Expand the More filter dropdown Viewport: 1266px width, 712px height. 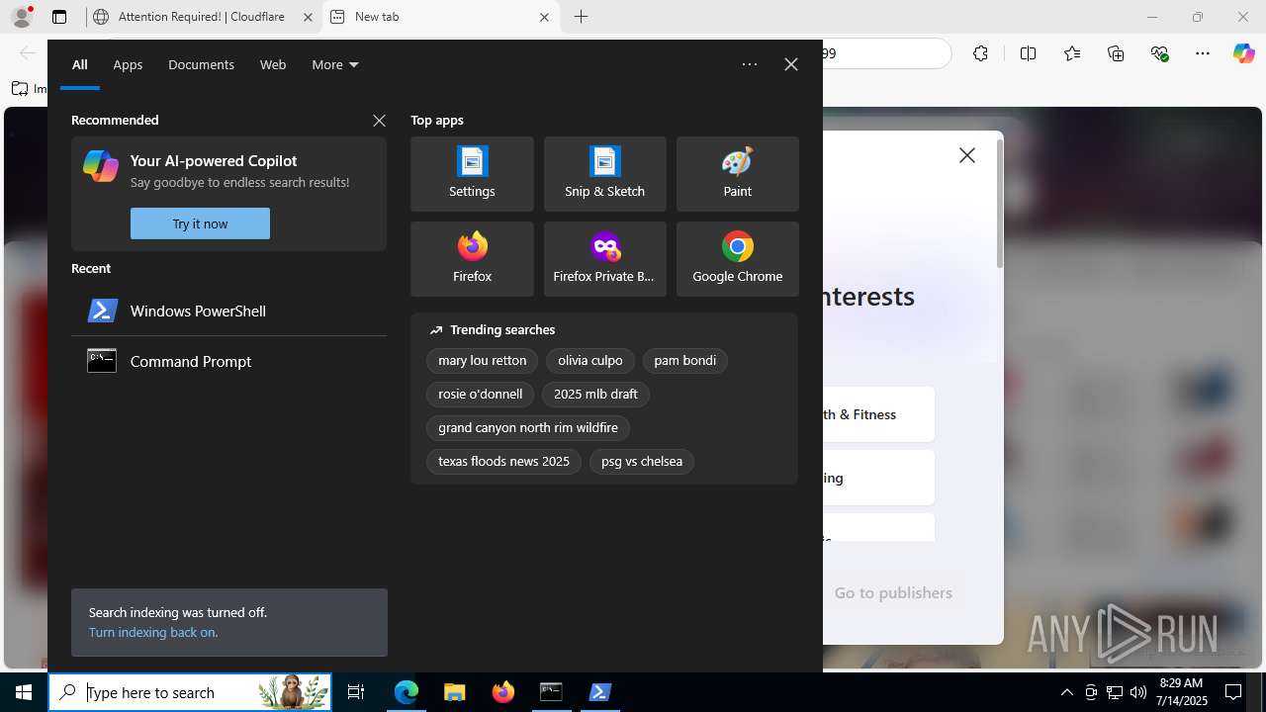point(335,64)
